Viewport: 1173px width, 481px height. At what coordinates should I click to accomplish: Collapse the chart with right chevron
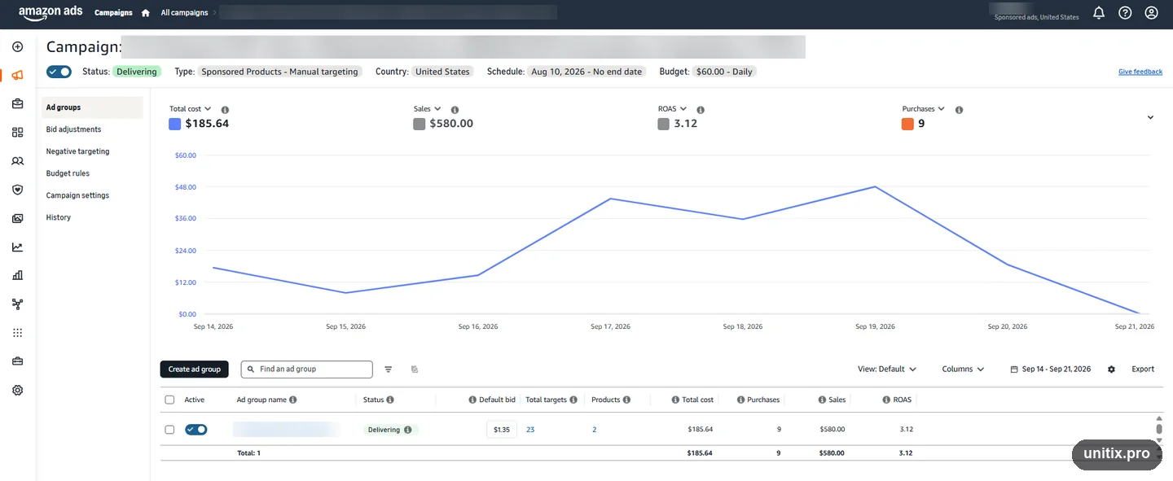1150,117
